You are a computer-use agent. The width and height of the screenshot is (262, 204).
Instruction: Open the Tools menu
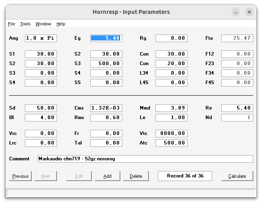(x=25, y=24)
